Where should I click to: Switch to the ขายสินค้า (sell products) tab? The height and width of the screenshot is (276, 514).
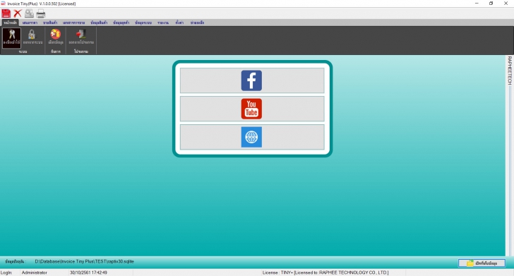[50, 23]
